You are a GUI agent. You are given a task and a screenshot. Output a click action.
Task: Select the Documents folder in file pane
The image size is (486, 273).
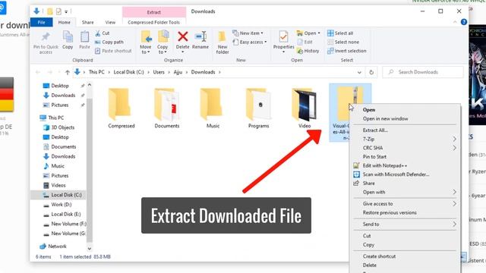pyautogui.click(x=167, y=108)
